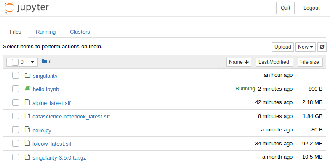Screen dimensions: 330x168
Task: Click the '8 minutes ago' timestamp
Action: (275, 116)
